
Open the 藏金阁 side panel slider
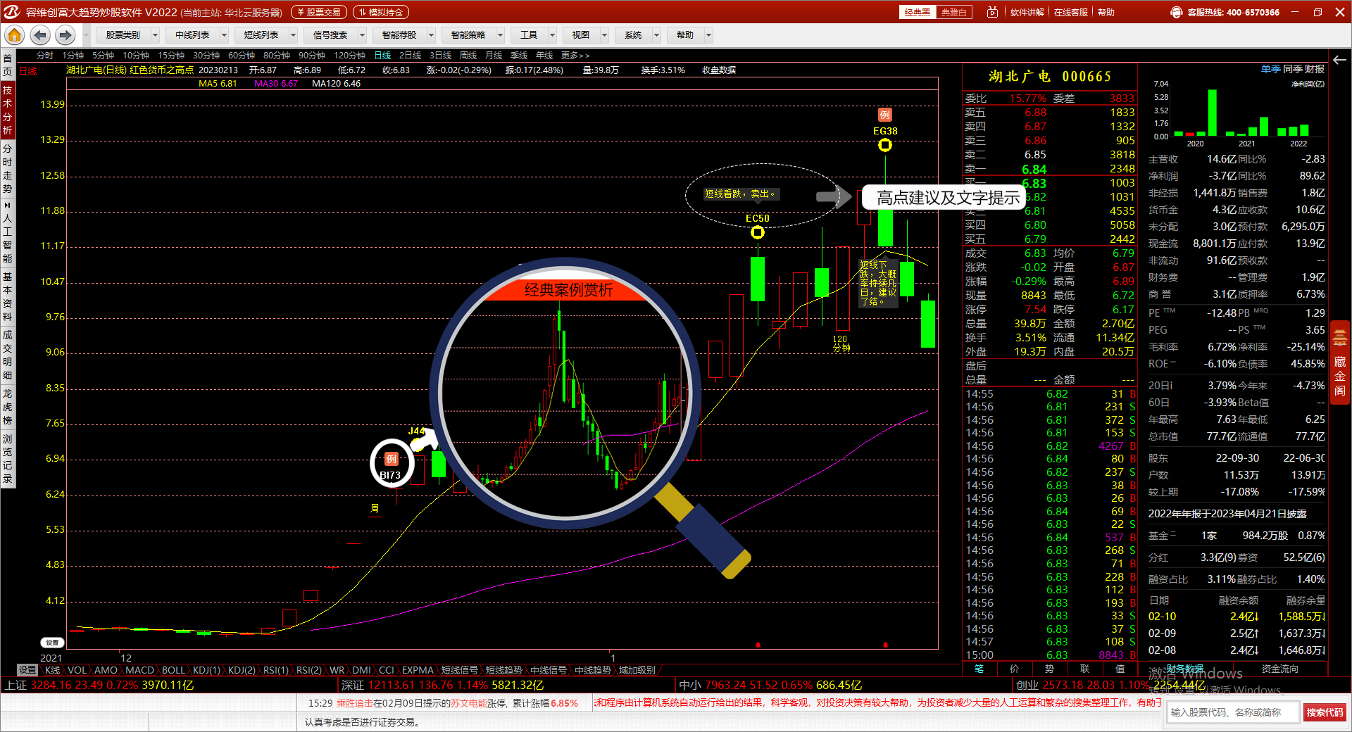1339,359
